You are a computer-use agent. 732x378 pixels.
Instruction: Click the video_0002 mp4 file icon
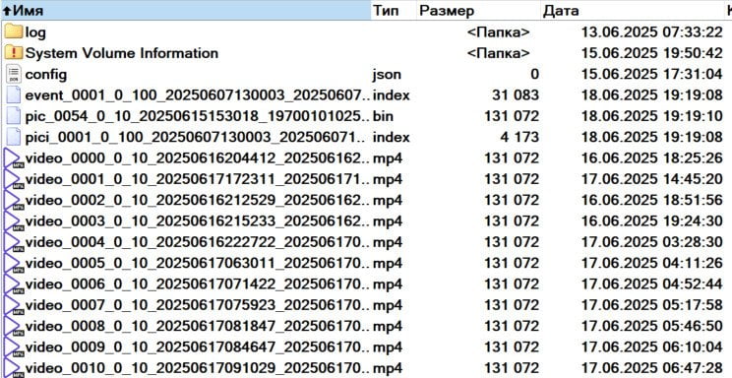pos(14,201)
